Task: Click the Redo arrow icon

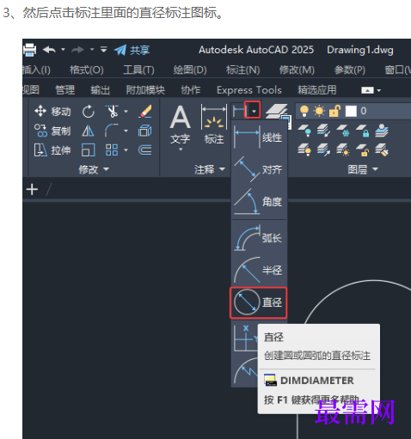Action: (77, 50)
